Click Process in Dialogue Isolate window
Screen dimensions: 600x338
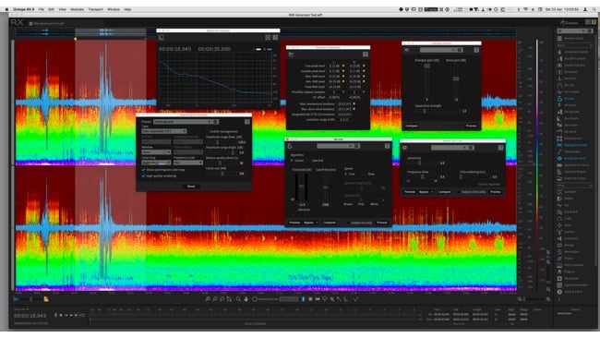click(471, 126)
